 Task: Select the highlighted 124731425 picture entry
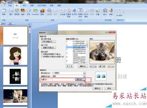coord(76,47)
